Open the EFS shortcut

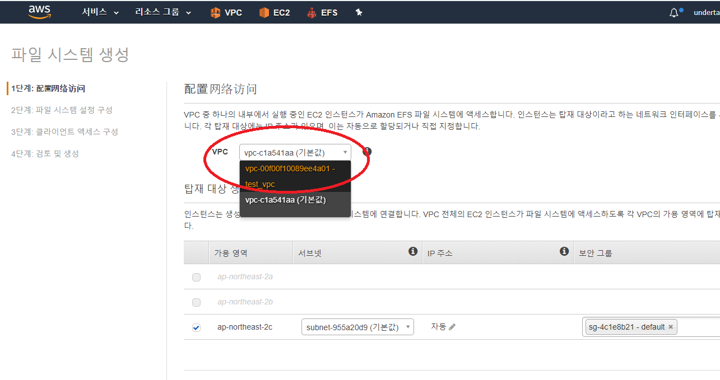(322, 12)
